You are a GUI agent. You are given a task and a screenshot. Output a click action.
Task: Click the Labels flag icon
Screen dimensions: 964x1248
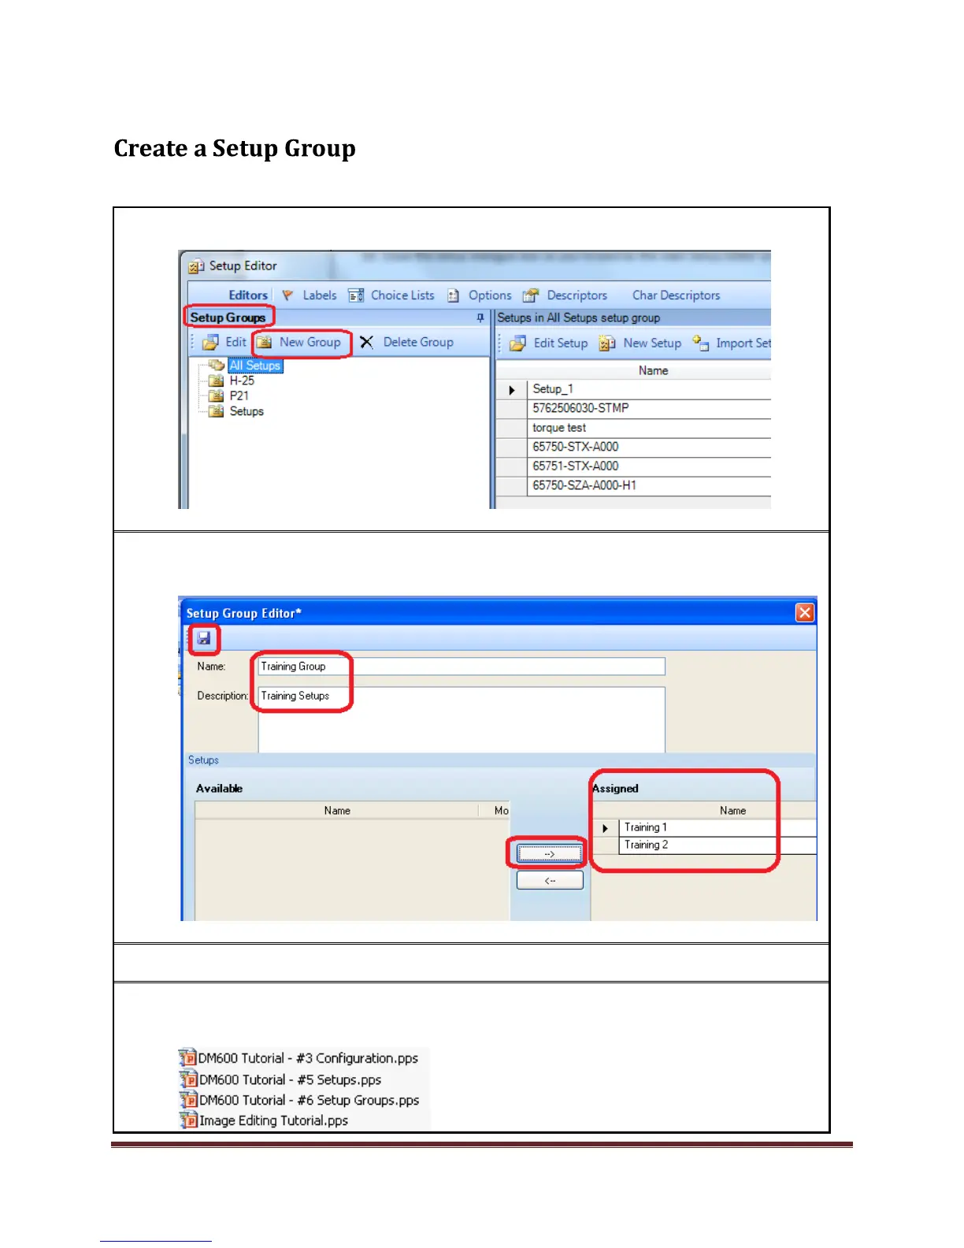[287, 295]
